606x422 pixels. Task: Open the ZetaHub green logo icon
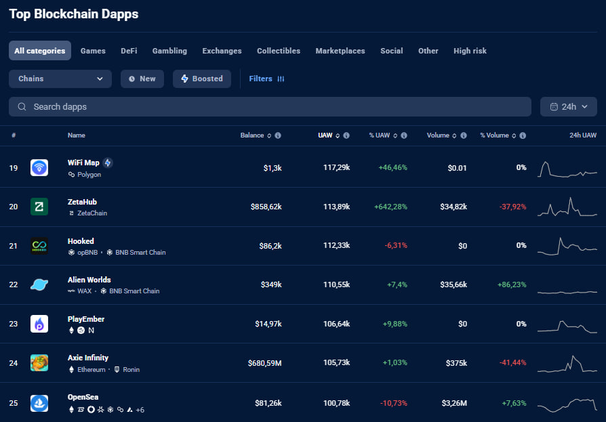(x=39, y=207)
